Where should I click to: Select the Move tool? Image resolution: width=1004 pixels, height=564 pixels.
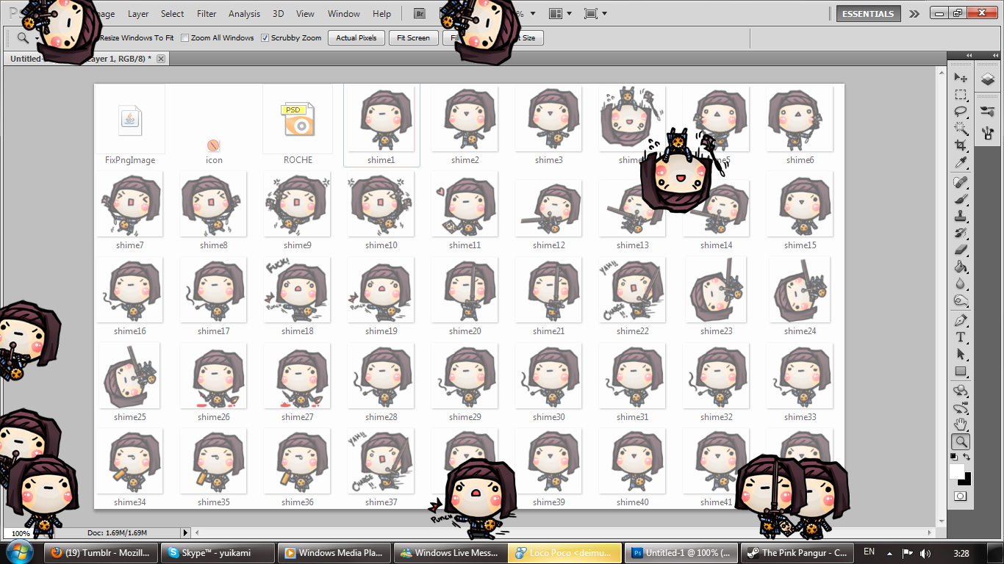(x=960, y=77)
